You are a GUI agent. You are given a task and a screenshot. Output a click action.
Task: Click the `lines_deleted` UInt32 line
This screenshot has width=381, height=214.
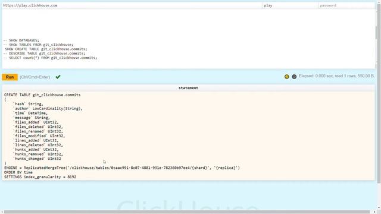[38, 145]
